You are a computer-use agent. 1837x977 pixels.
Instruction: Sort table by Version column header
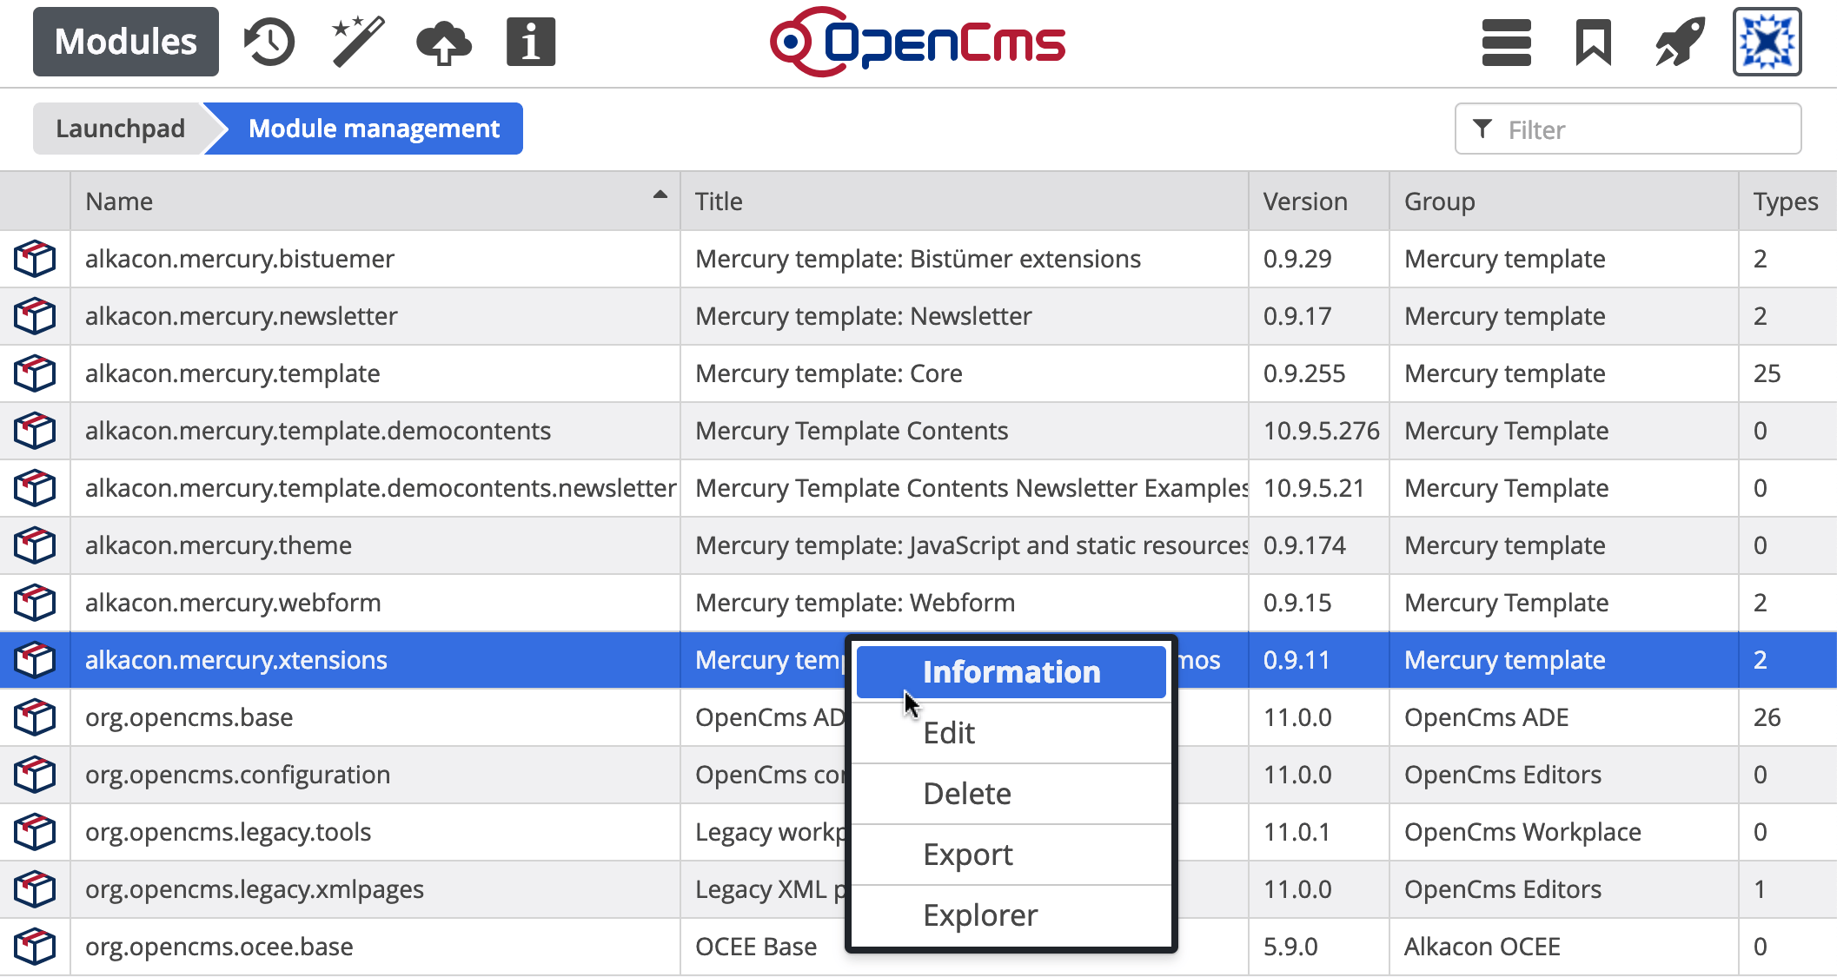1305,201
